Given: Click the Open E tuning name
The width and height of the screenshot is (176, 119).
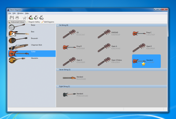Looking at the screenshot, I should tap(149, 46).
